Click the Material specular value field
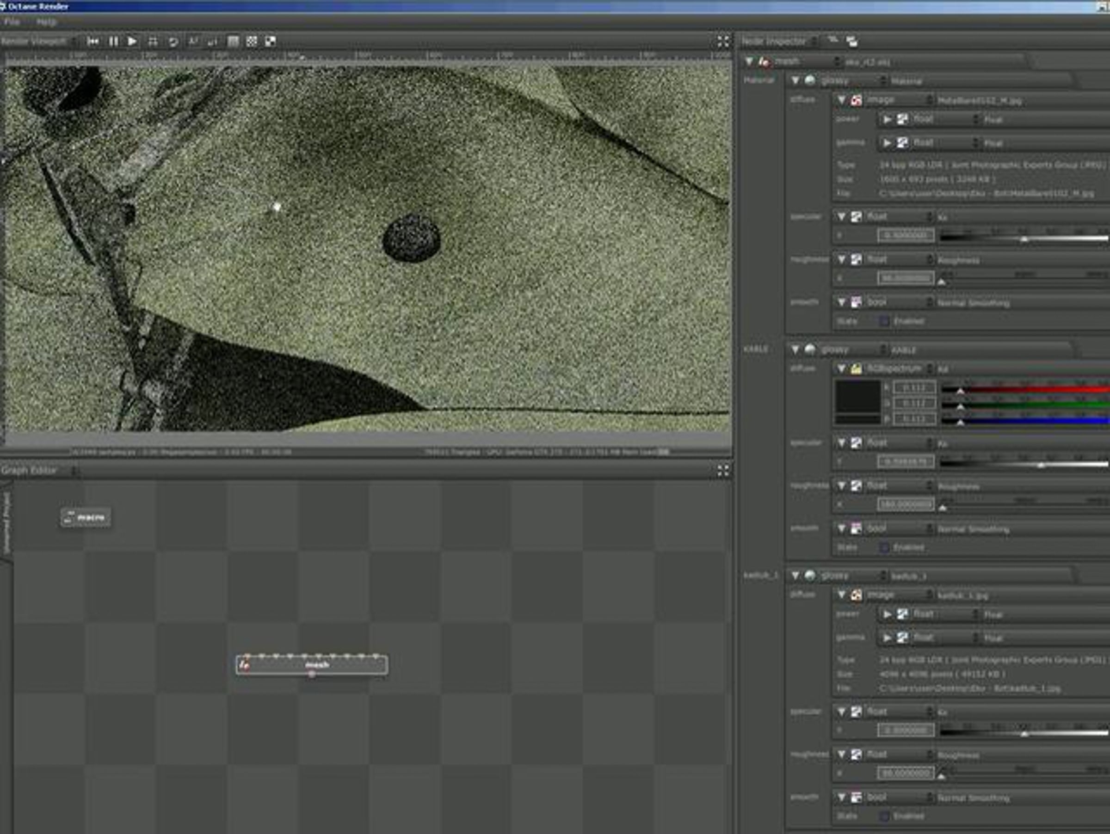 click(x=906, y=236)
